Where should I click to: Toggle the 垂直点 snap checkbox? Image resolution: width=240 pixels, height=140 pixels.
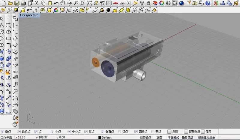click(103, 132)
